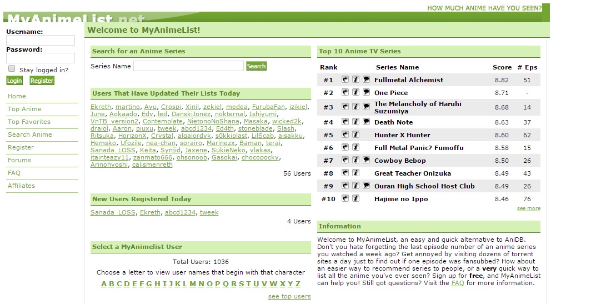Screen dimensions: 596x304
Task: Open the info icon for One Piece
Action: click(356, 92)
